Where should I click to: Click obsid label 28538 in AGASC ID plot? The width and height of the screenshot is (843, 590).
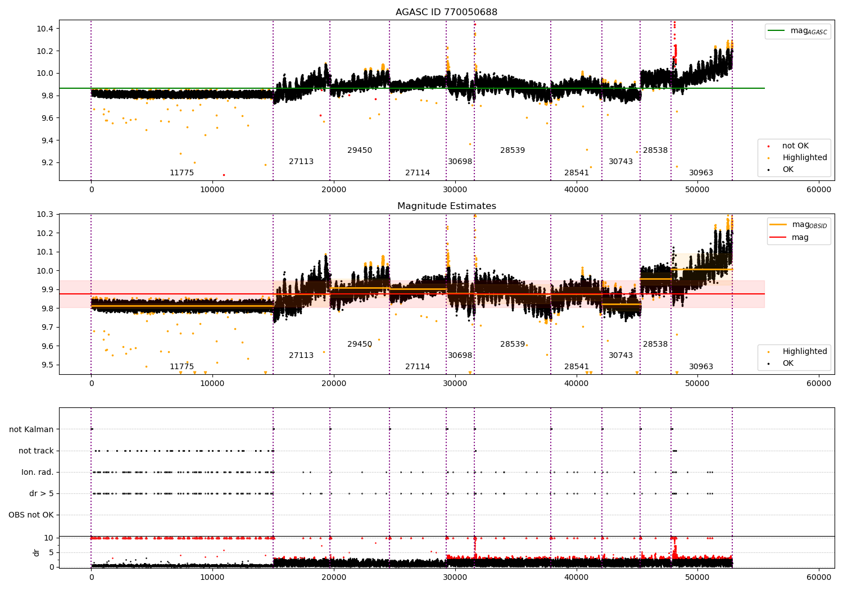pyautogui.click(x=655, y=151)
